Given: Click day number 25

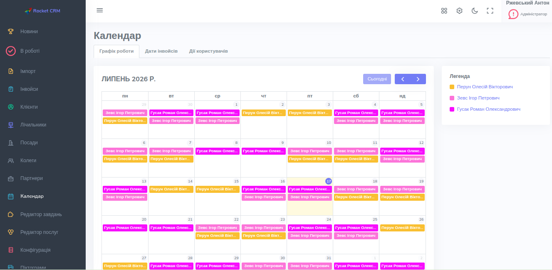Looking at the screenshot, I should pos(375,219).
